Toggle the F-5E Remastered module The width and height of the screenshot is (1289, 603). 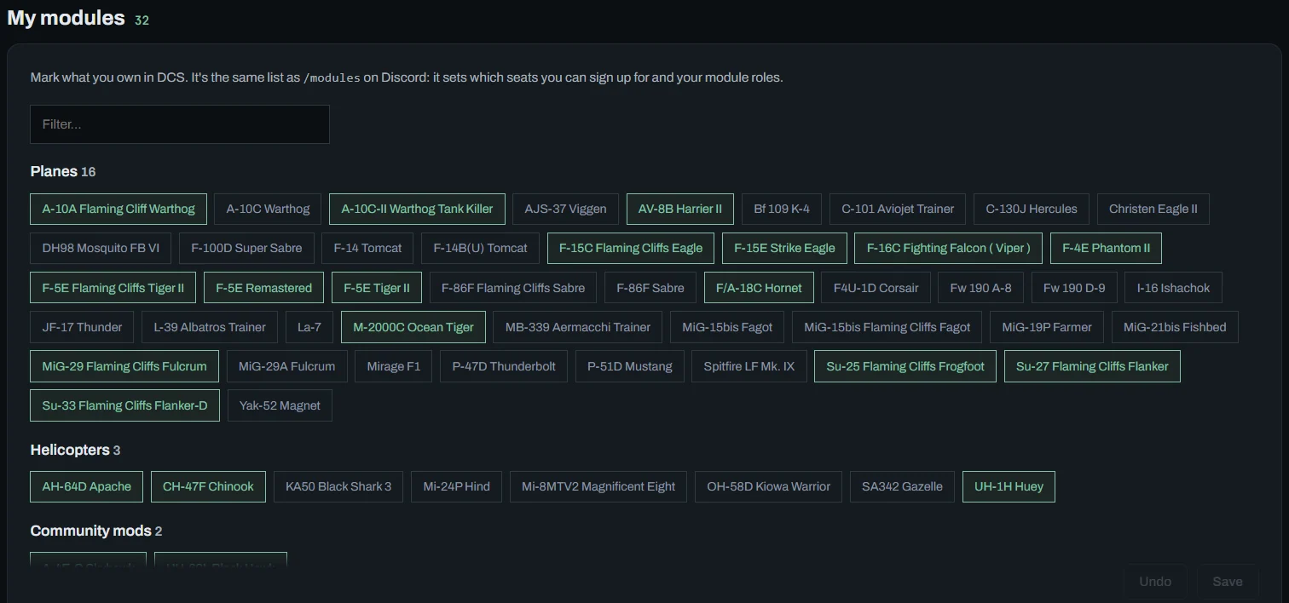(263, 288)
